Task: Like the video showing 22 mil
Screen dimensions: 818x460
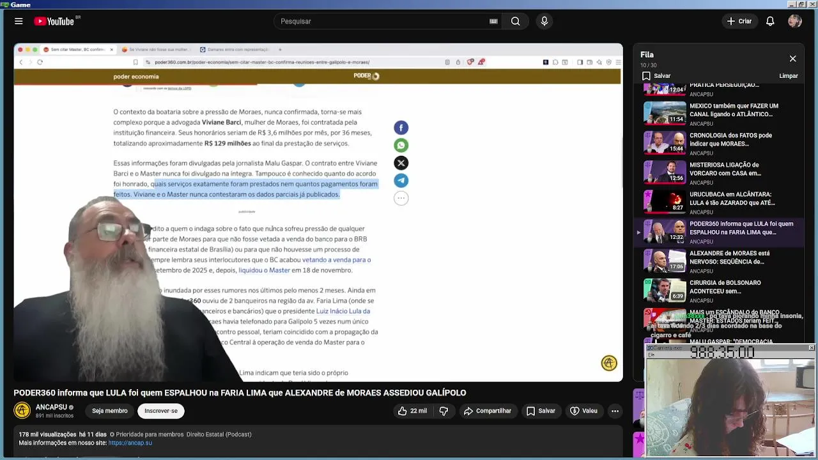Action: pyautogui.click(x=412, y=411)
